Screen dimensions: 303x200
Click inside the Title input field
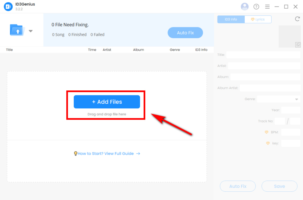[x=263, y=55]
